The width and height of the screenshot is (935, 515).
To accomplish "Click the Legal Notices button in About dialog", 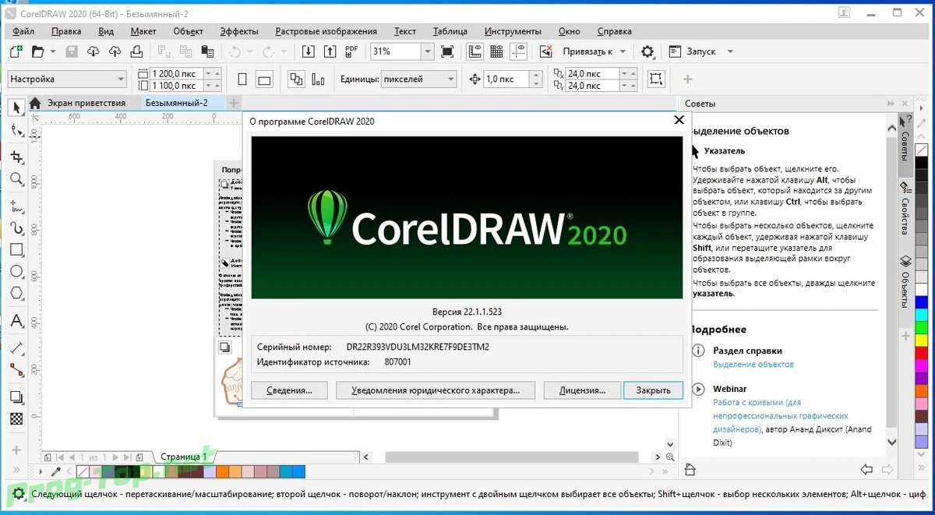I will [436, 390].
